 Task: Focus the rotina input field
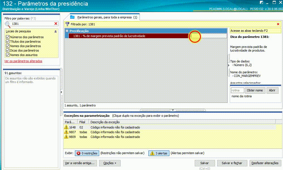point(238,90)
